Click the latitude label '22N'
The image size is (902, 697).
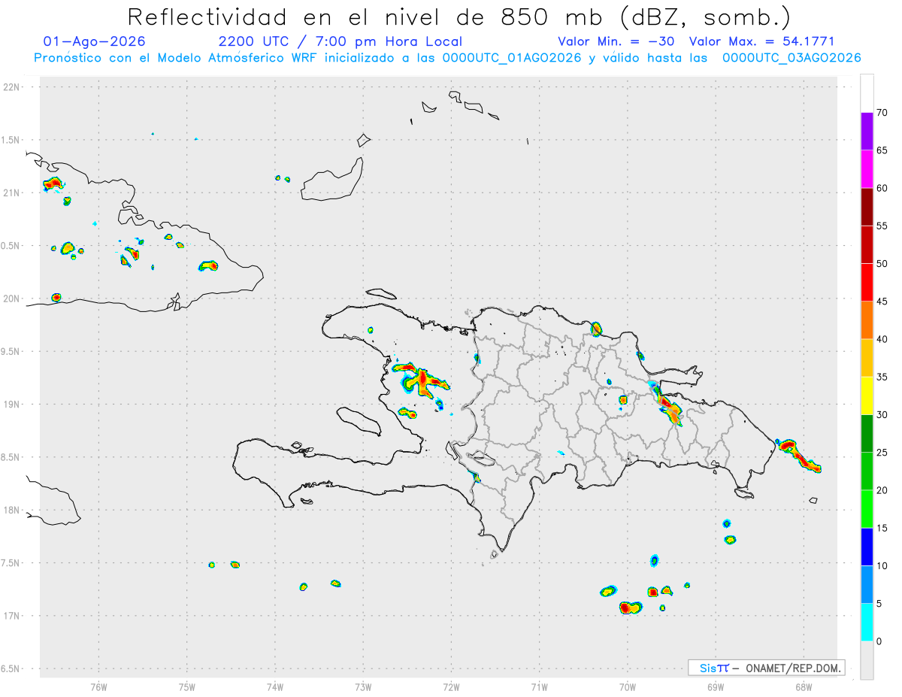(x=13, y=87)
